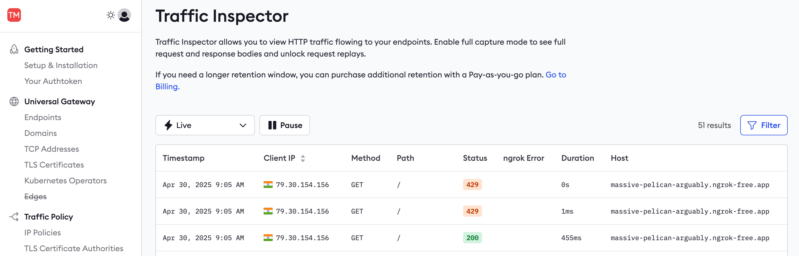Pause the live traffic stream

click(x=285, y=125)
